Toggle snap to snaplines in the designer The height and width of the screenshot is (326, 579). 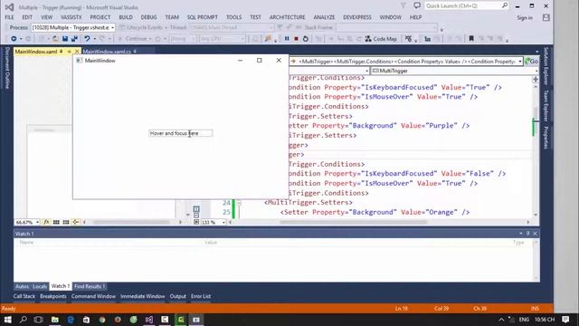pos(75,222)
